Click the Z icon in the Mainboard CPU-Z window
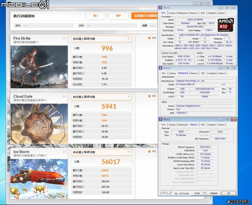This screenshot has width=252, height=205. click(x=160, y=68)
